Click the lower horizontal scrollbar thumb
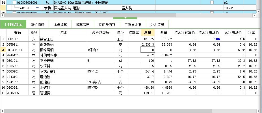262x113 pixels. click(108, 111)
